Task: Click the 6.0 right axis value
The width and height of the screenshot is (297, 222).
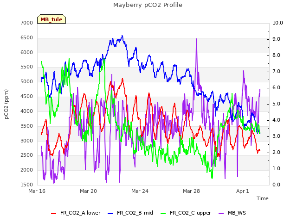Action: [277, 88]
